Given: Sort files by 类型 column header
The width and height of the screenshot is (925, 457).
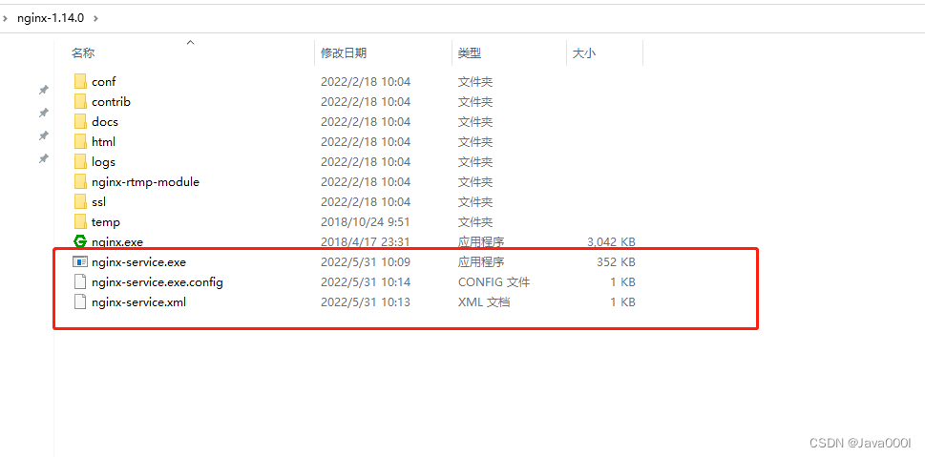Looking at the screenshot, I should pyautogui.click(x=470, y=53).
